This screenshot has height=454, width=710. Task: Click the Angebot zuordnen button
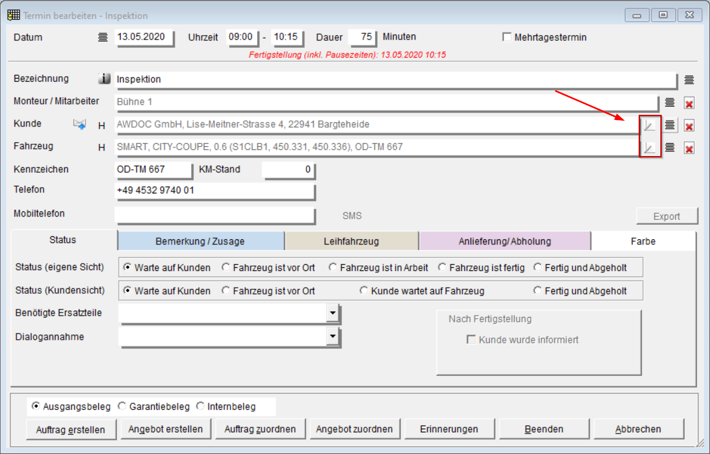pyautogui.click(x=355, y=429)
